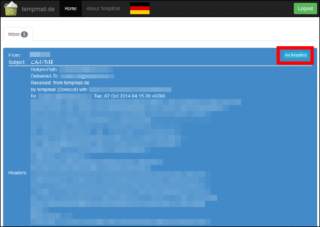This screenshot has width=320, height=227.
Task: Click the Subject: label
Action: 17,62
